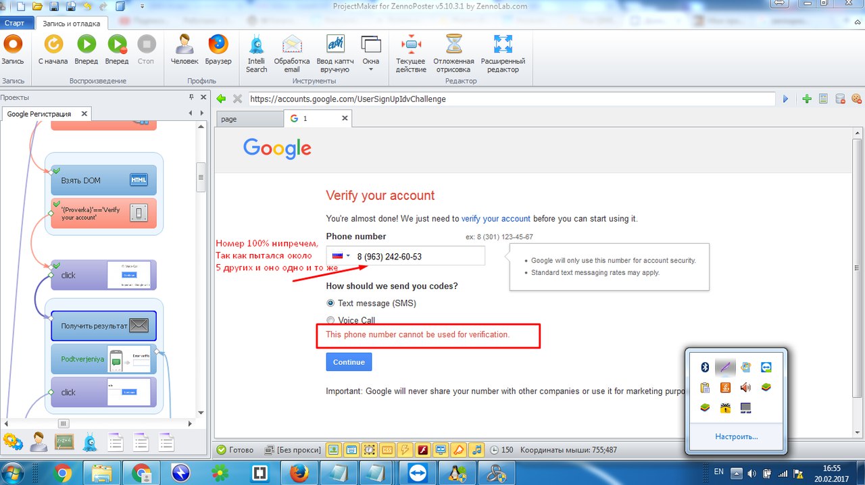Expand the quick access toolbar customize arrow

coord(143,6)
